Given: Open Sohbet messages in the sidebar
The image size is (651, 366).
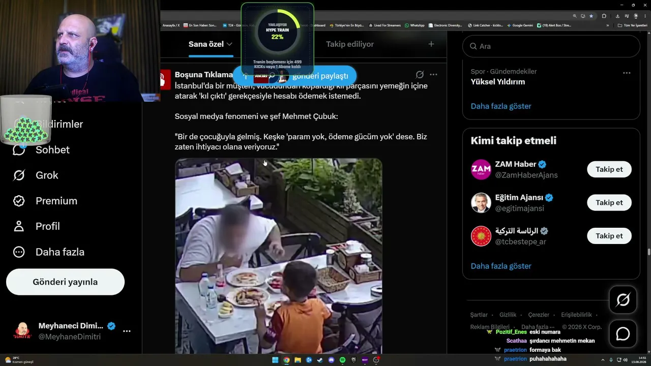Looking at the screenshot, I should pyautogui.click(x=41, y=150).
